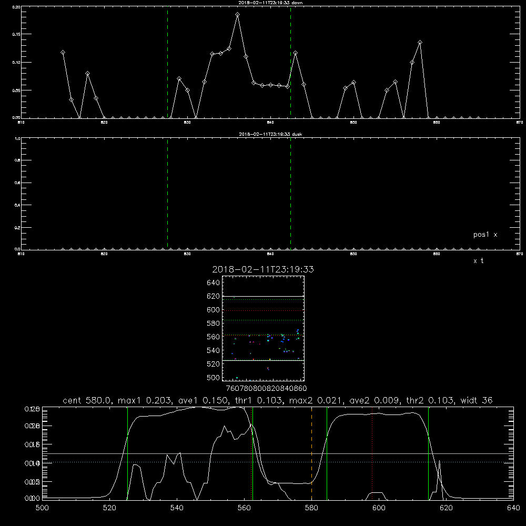Click the 580 x-axis label of bottom plot
This screenshot has width=526, height=526.
(x=311, y=508)
